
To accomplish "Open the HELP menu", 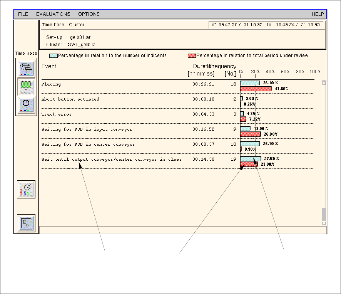I will coord(318,14).
